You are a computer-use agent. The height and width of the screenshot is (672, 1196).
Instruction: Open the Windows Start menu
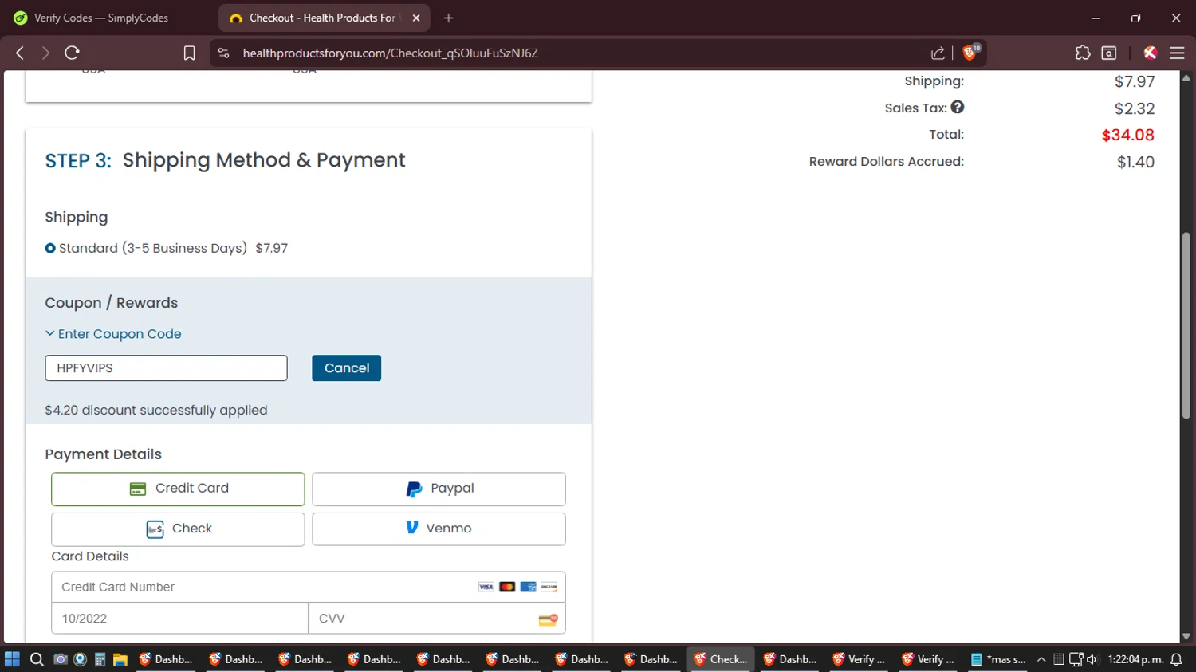click(x=12, y=659)
